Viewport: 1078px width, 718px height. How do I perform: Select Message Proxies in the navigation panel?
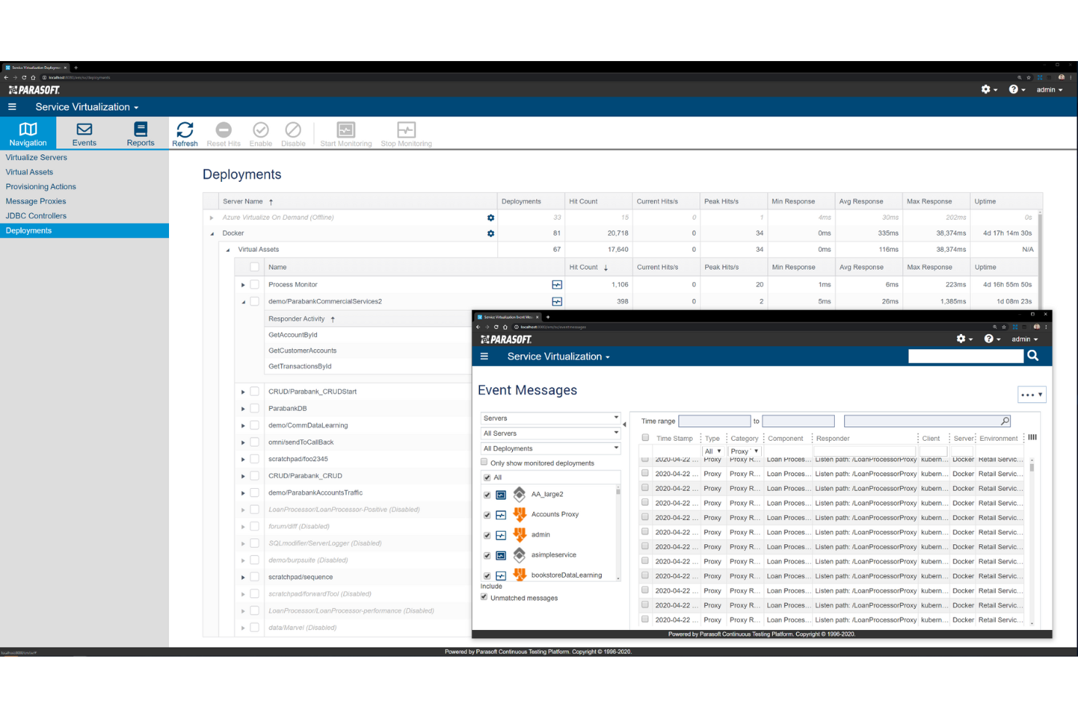(36, 201)
